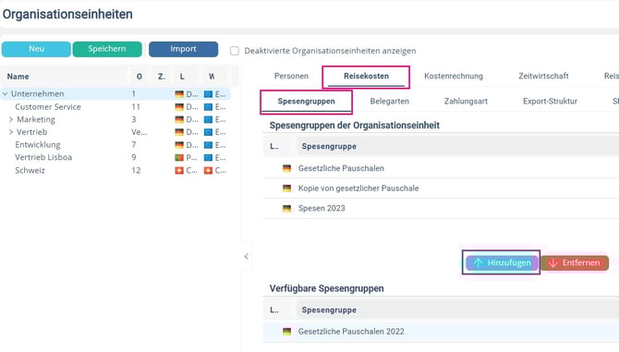Select Customer Service in the tree
Image resolution: width=619 pixels, height=352 pixels.
[x=48, y=107]
